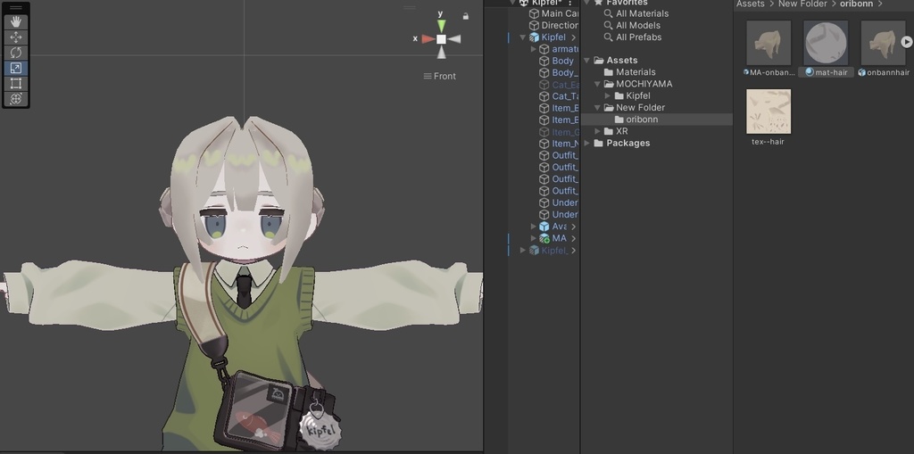Select the Cat_Ta object in Hierarchy
The image size is (914, 454).
pos(544,96)
